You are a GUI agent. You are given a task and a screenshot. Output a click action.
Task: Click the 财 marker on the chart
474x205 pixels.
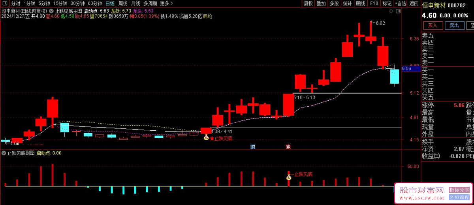253,147
